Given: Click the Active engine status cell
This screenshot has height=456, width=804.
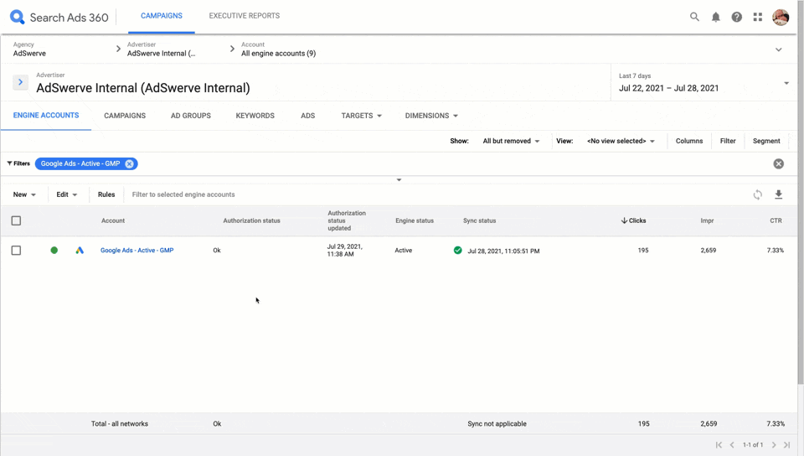Looking at the screenshot, I should point(404,251).
